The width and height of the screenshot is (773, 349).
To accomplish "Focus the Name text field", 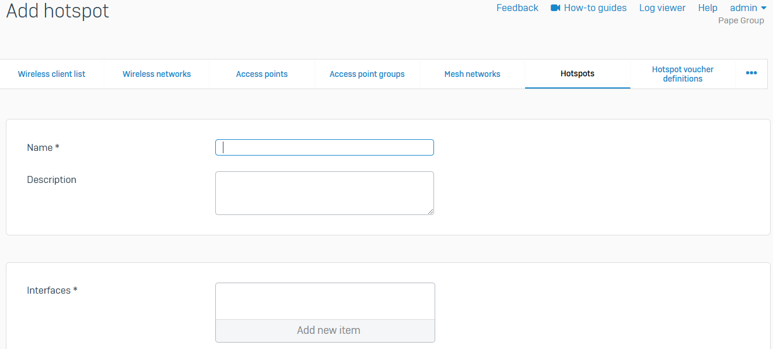I will (x=324, y=147).
